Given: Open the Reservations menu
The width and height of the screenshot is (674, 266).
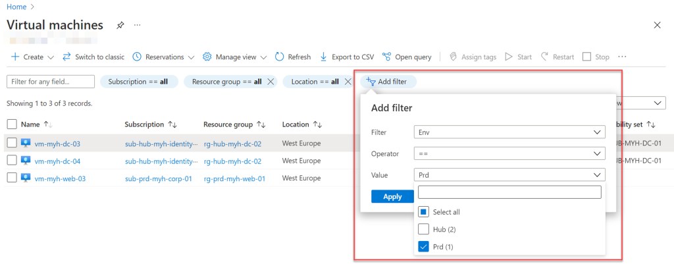Looking at the screenshot, I should (x=163, y=57).
